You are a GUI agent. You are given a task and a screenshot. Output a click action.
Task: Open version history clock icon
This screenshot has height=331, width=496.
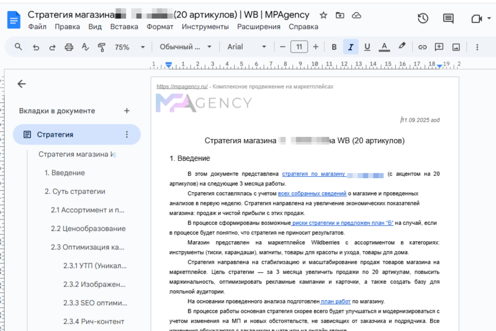(x=423, y=19)
